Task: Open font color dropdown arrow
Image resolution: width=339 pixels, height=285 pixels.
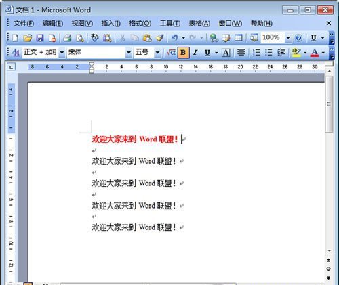Action: pos(323,53)
